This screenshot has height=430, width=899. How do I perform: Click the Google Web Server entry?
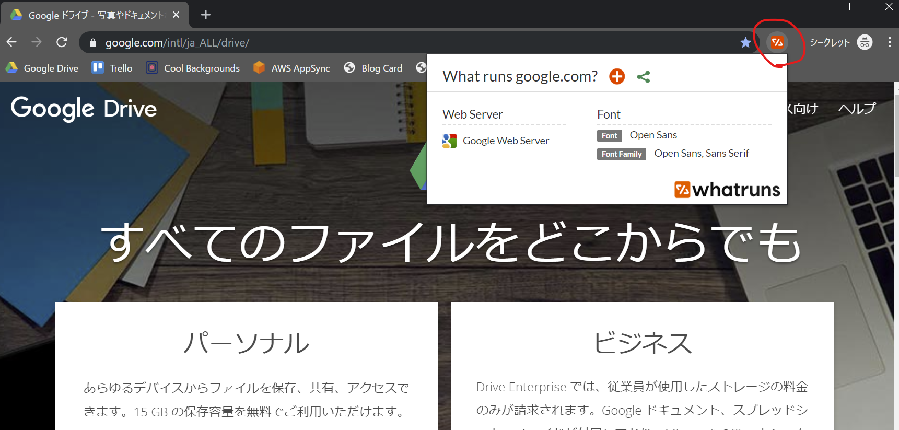(496, 141)
